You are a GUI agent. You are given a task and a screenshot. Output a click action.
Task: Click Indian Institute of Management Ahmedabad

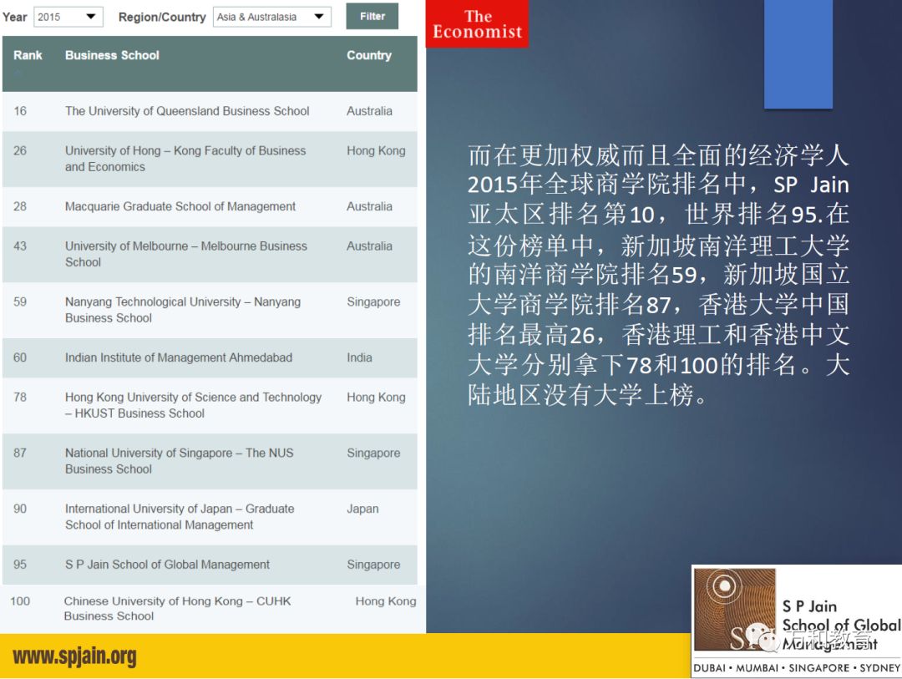tap(179, 357)
